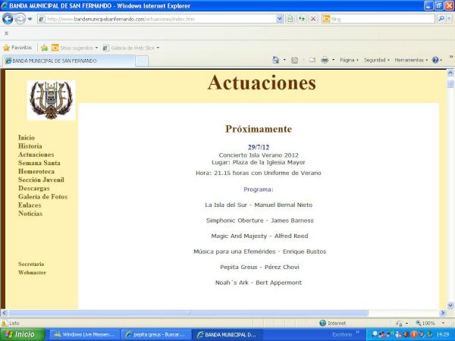Click the Internet security zone indicator
Image resolution: width=455 pixels, height=341 pixels.
click(333, 323)
